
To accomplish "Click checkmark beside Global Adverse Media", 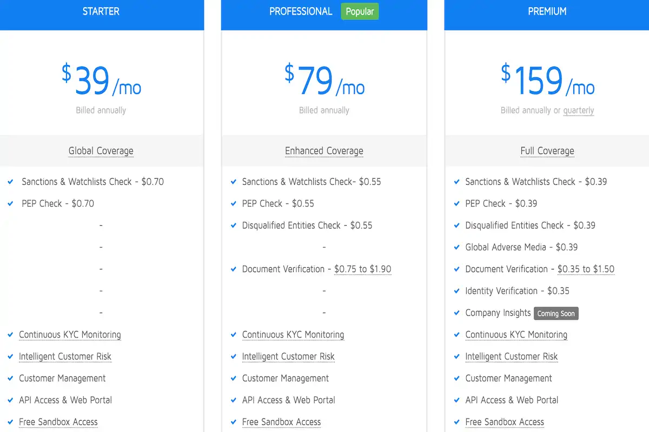I will coord(457,247).
